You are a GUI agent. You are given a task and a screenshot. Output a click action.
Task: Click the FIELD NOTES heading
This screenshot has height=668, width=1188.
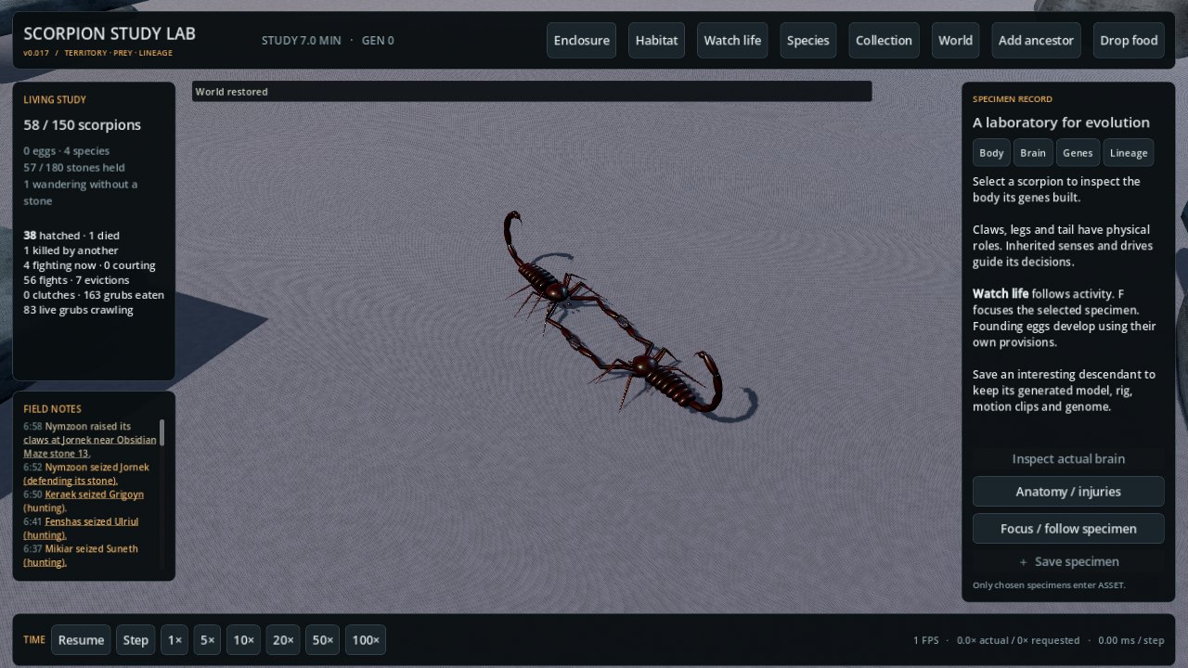point(52,409)
